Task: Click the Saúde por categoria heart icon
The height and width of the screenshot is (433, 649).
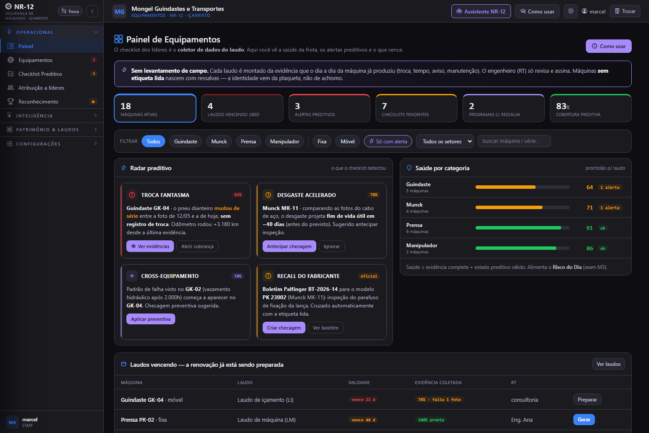Action: tap(409, 168)
